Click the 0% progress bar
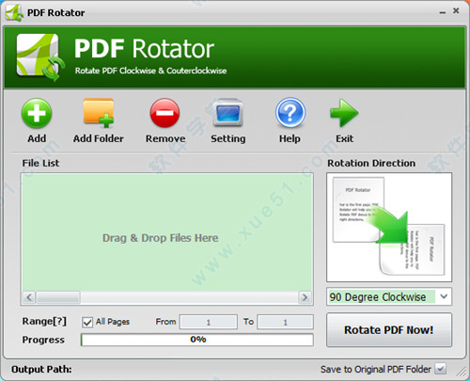The width and height of the screenshot is (470, 381). pyautogui.click(x=197, y=340)
